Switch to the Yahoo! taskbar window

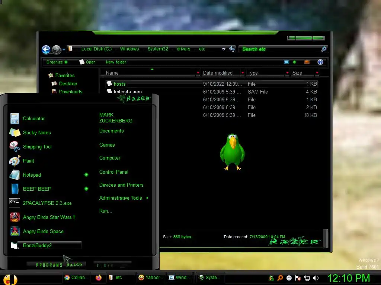151,278
